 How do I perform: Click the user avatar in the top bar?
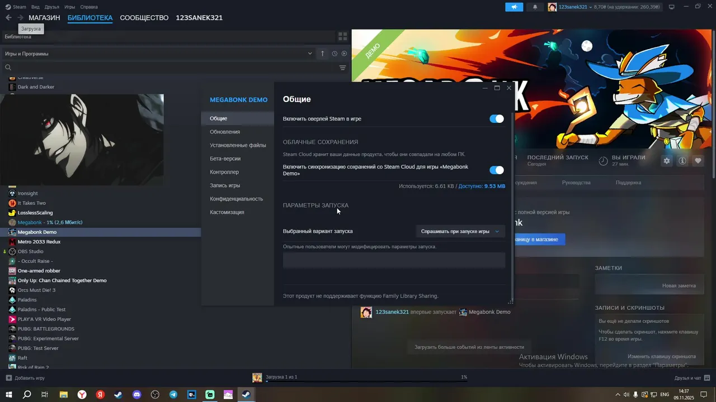[x=552, y=7]
